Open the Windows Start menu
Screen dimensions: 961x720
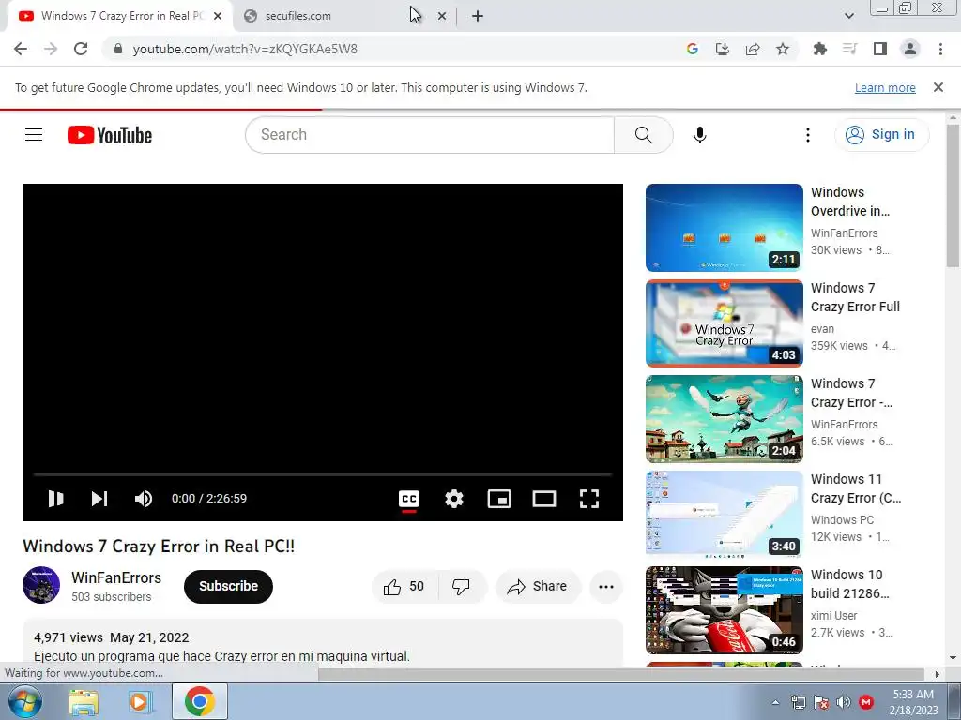tap(25, 701)
